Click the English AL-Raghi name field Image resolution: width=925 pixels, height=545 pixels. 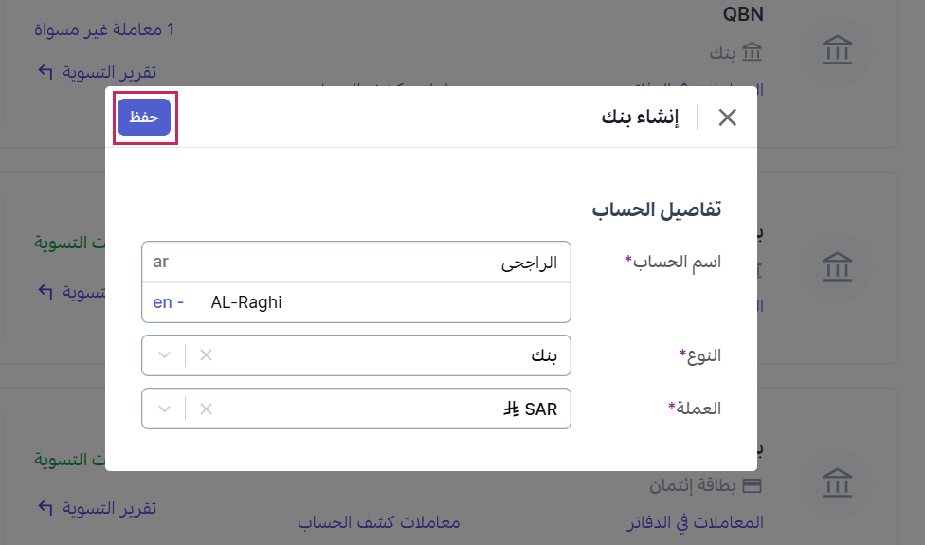coord(356,303)
